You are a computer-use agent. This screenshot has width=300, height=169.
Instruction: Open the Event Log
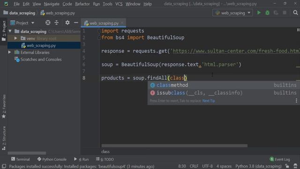[280, 159]
